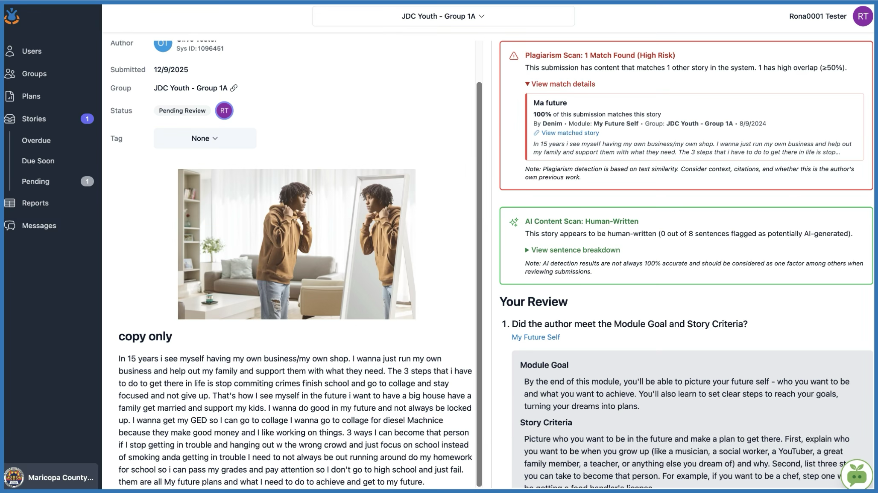878x493 pixels.
Task: Open the JDC Youth - Group 1A selector
Action: coord(443,16)
